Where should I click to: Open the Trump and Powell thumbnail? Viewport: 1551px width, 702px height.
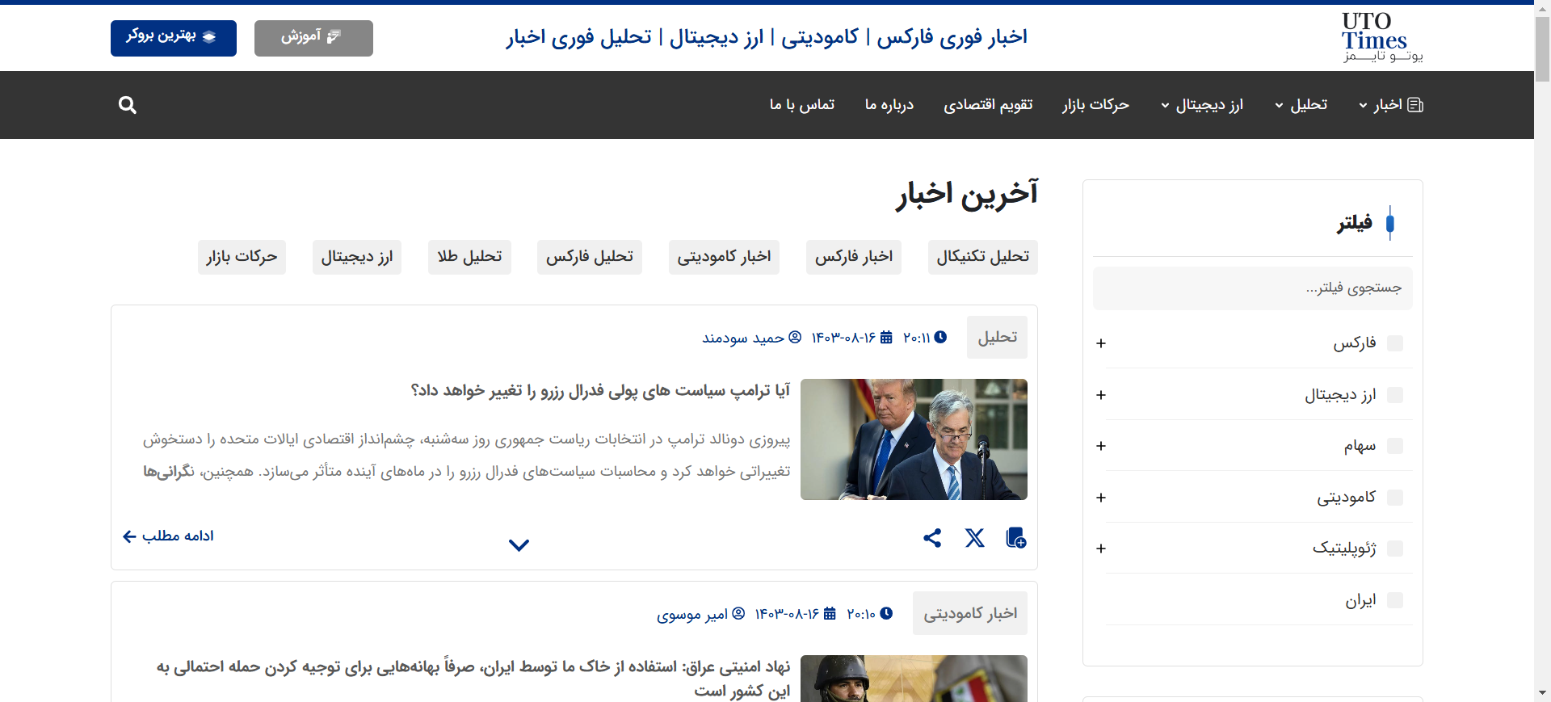coord(914,439)
